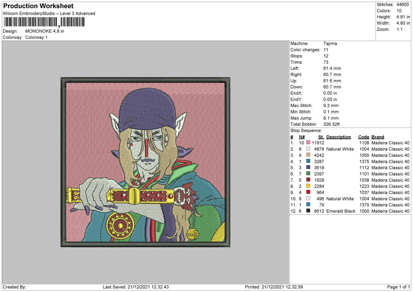Click the Up value 61.6 mm
This screenshot has width=413, height=292.
pos(332,81)
